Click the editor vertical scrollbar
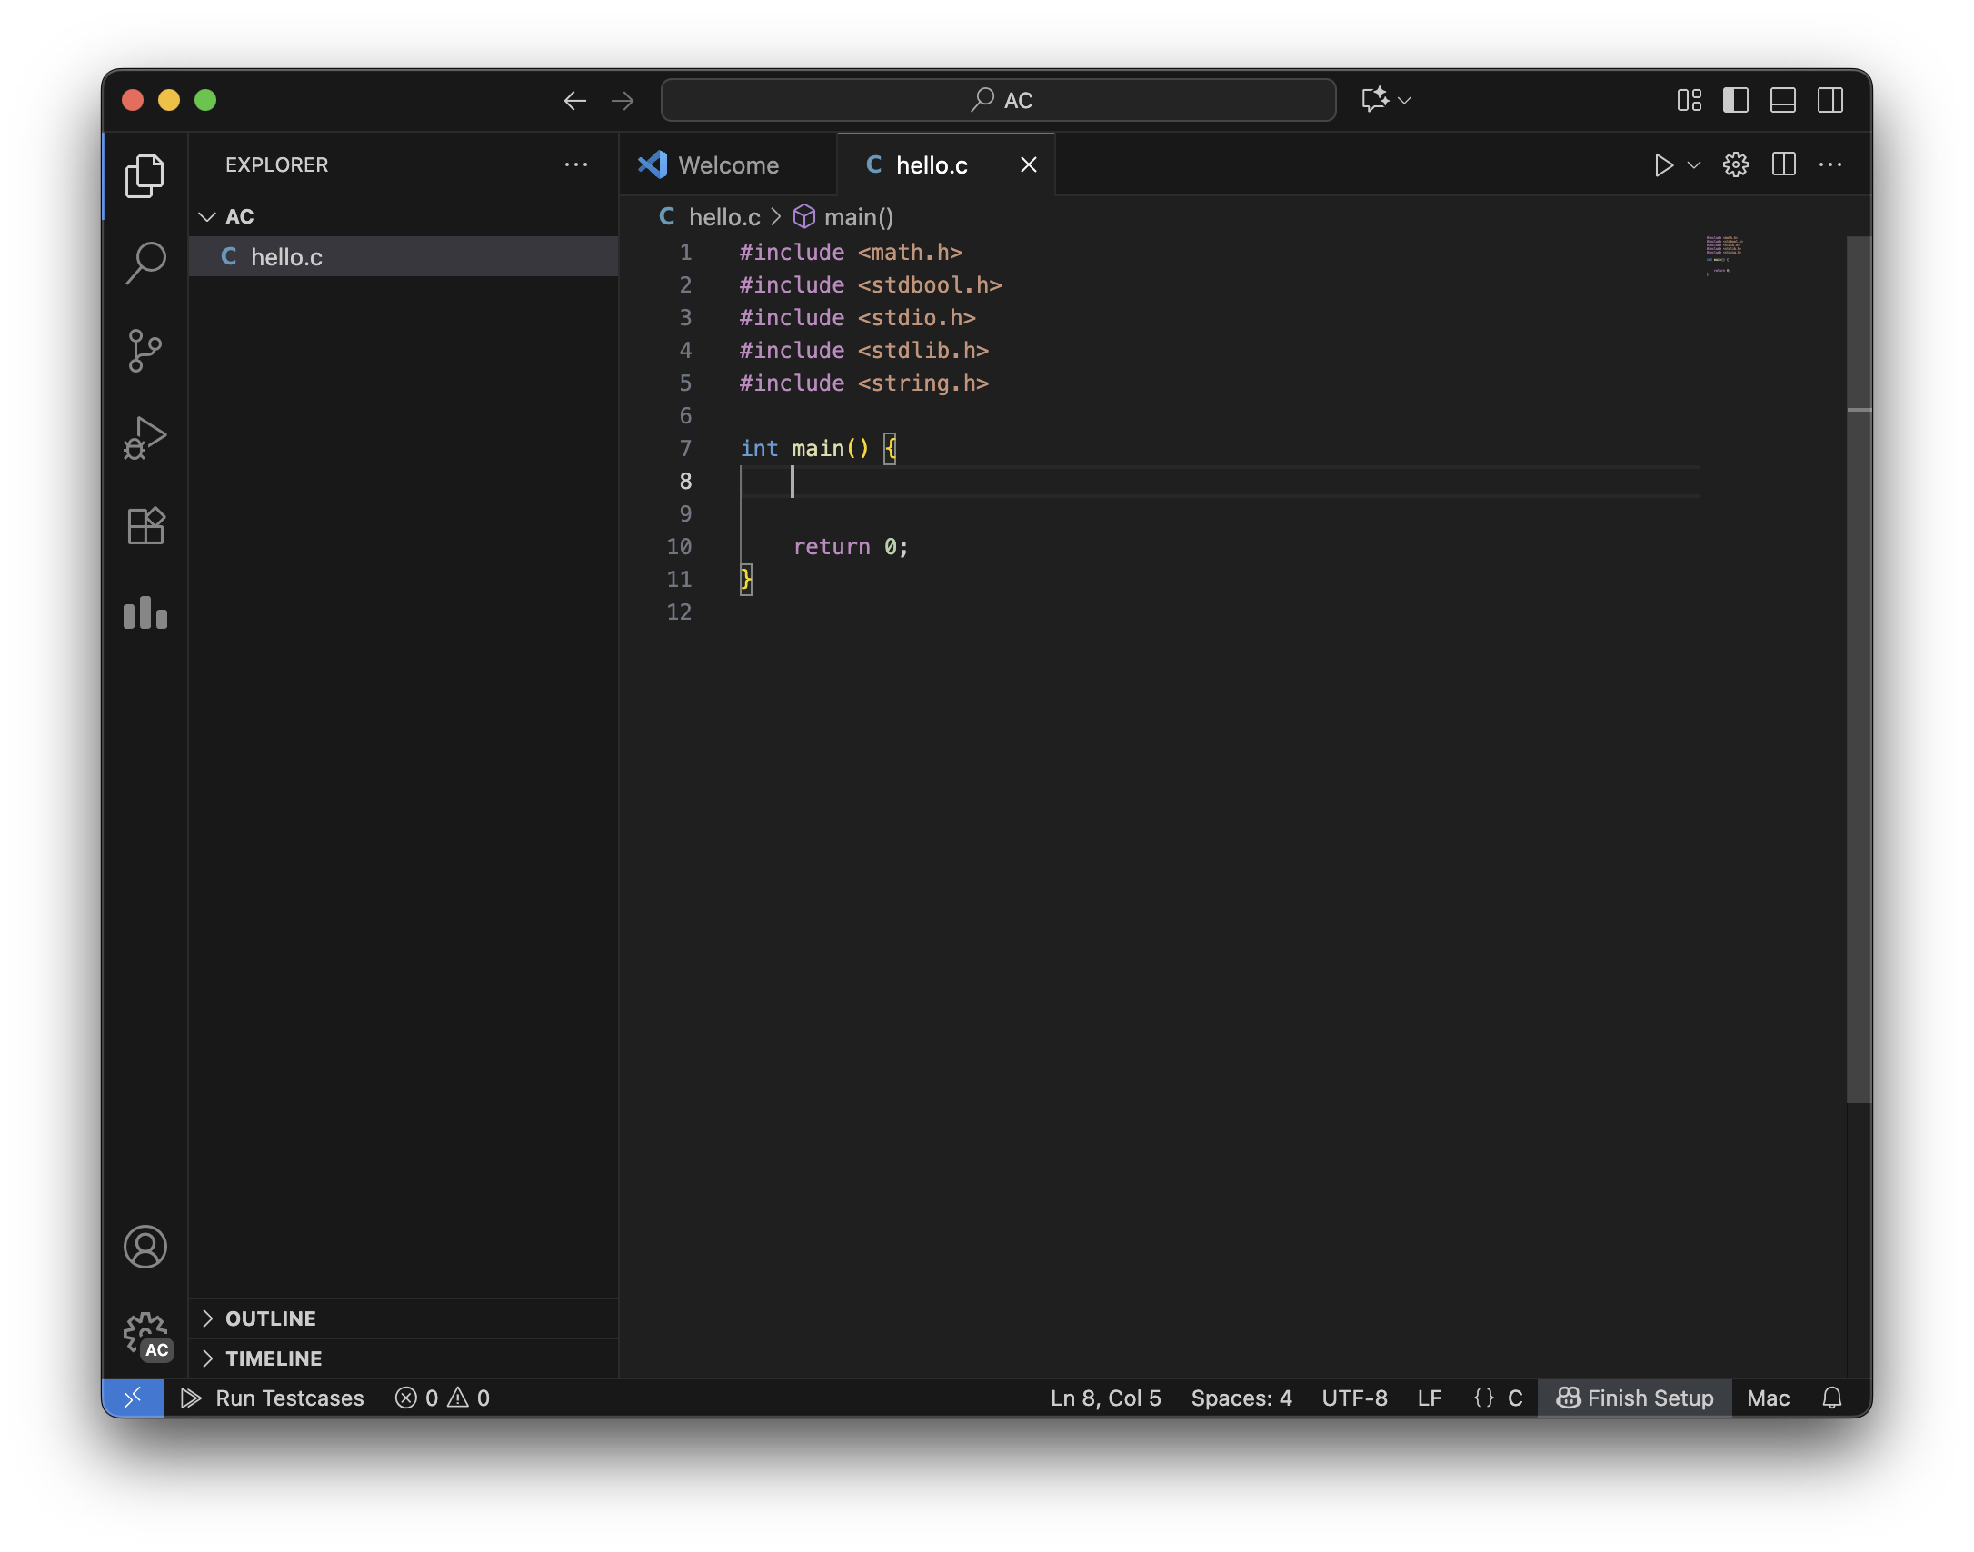This screenshot has width=1974, height=1552. tap(1859, 727)
